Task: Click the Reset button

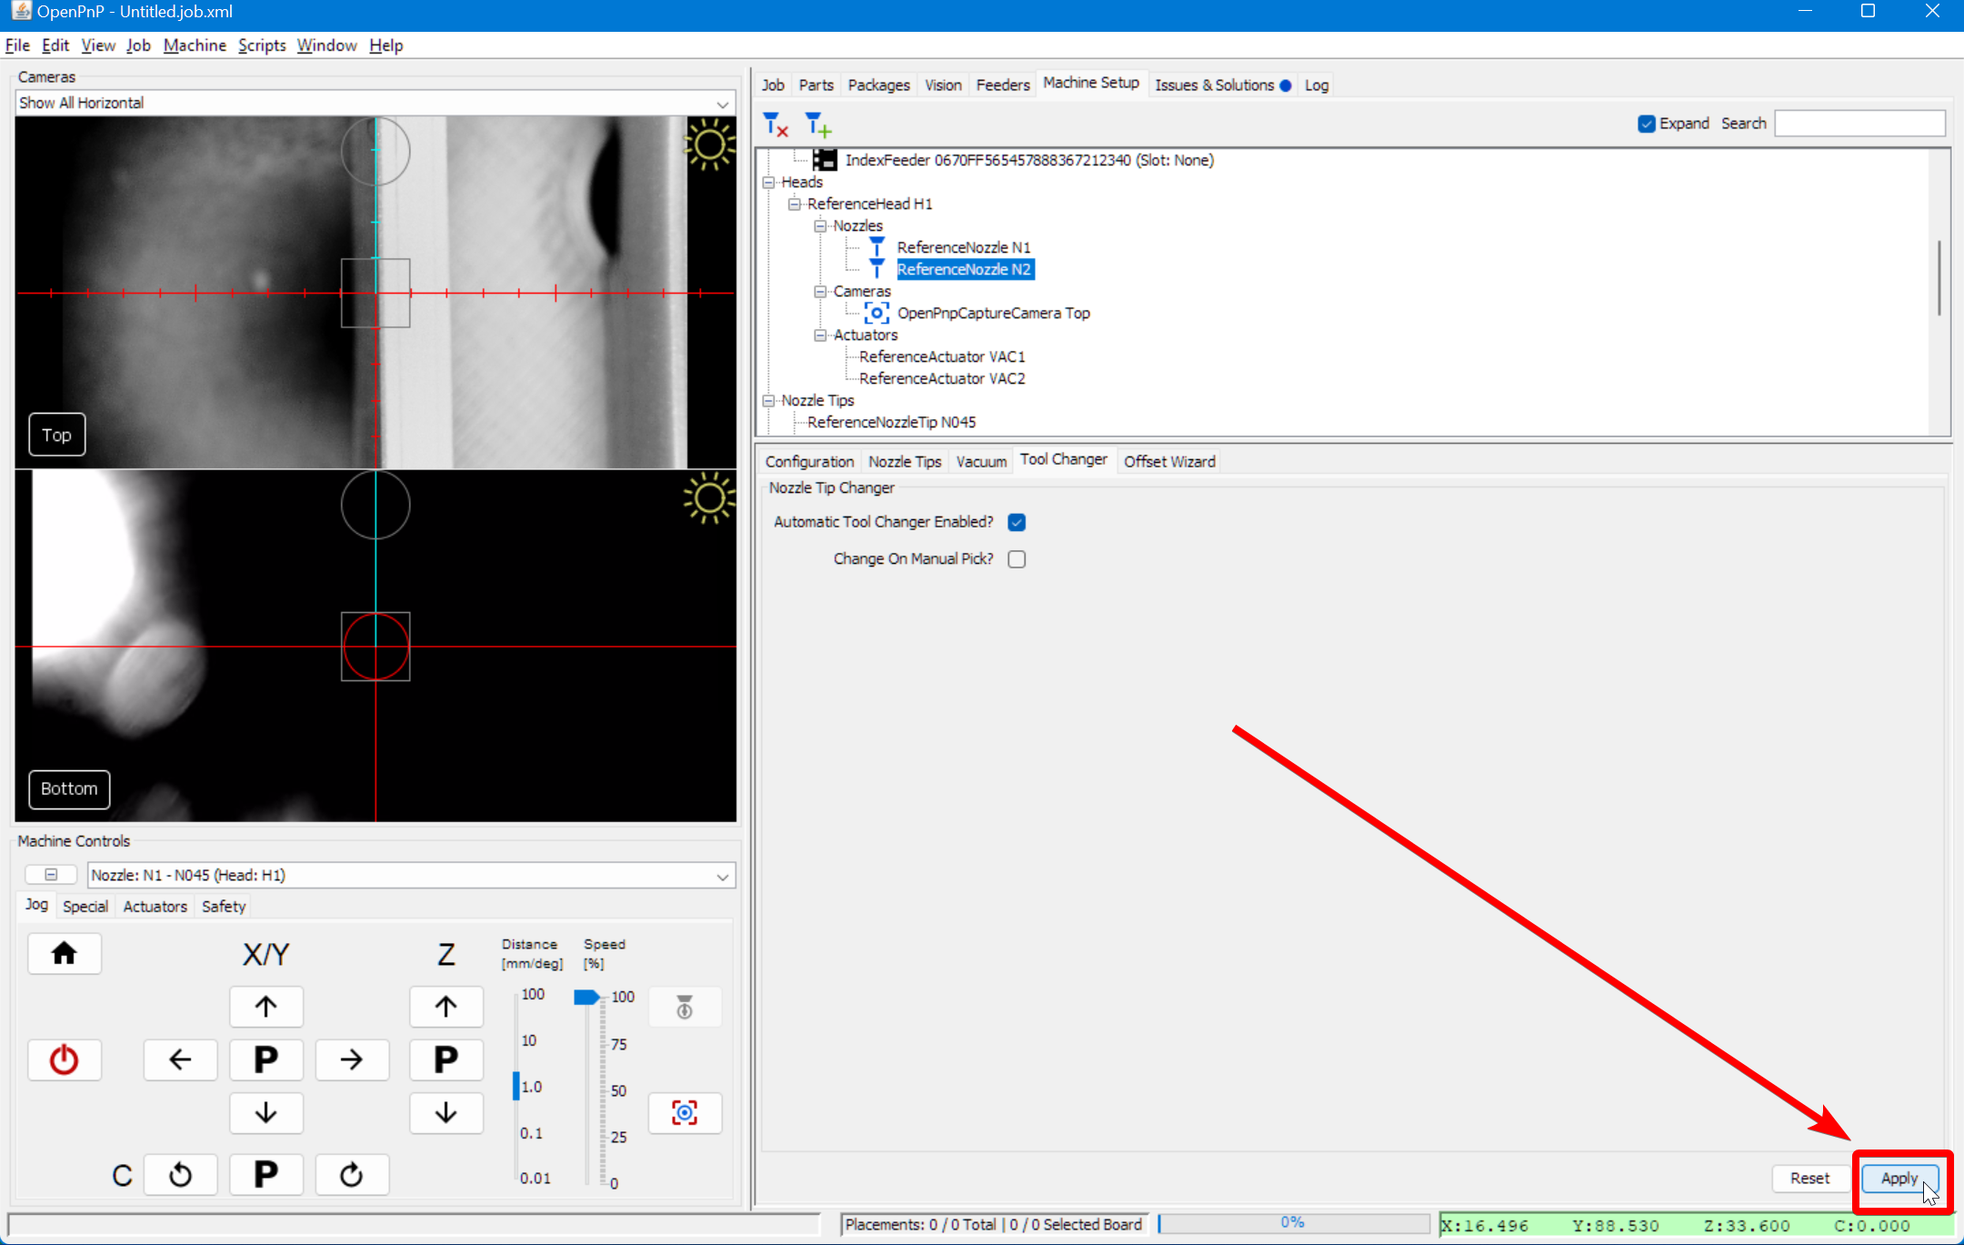Action: [x=1809, y=1178]
